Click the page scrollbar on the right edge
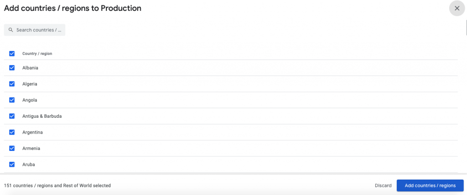 (466, 27)
